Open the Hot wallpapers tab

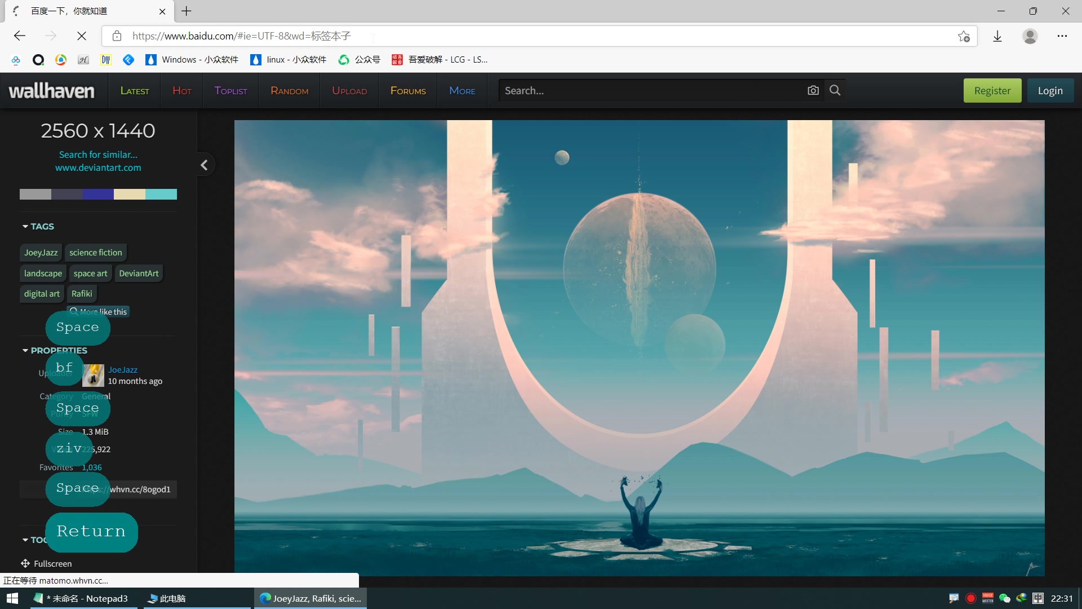(x=182, y=91)
